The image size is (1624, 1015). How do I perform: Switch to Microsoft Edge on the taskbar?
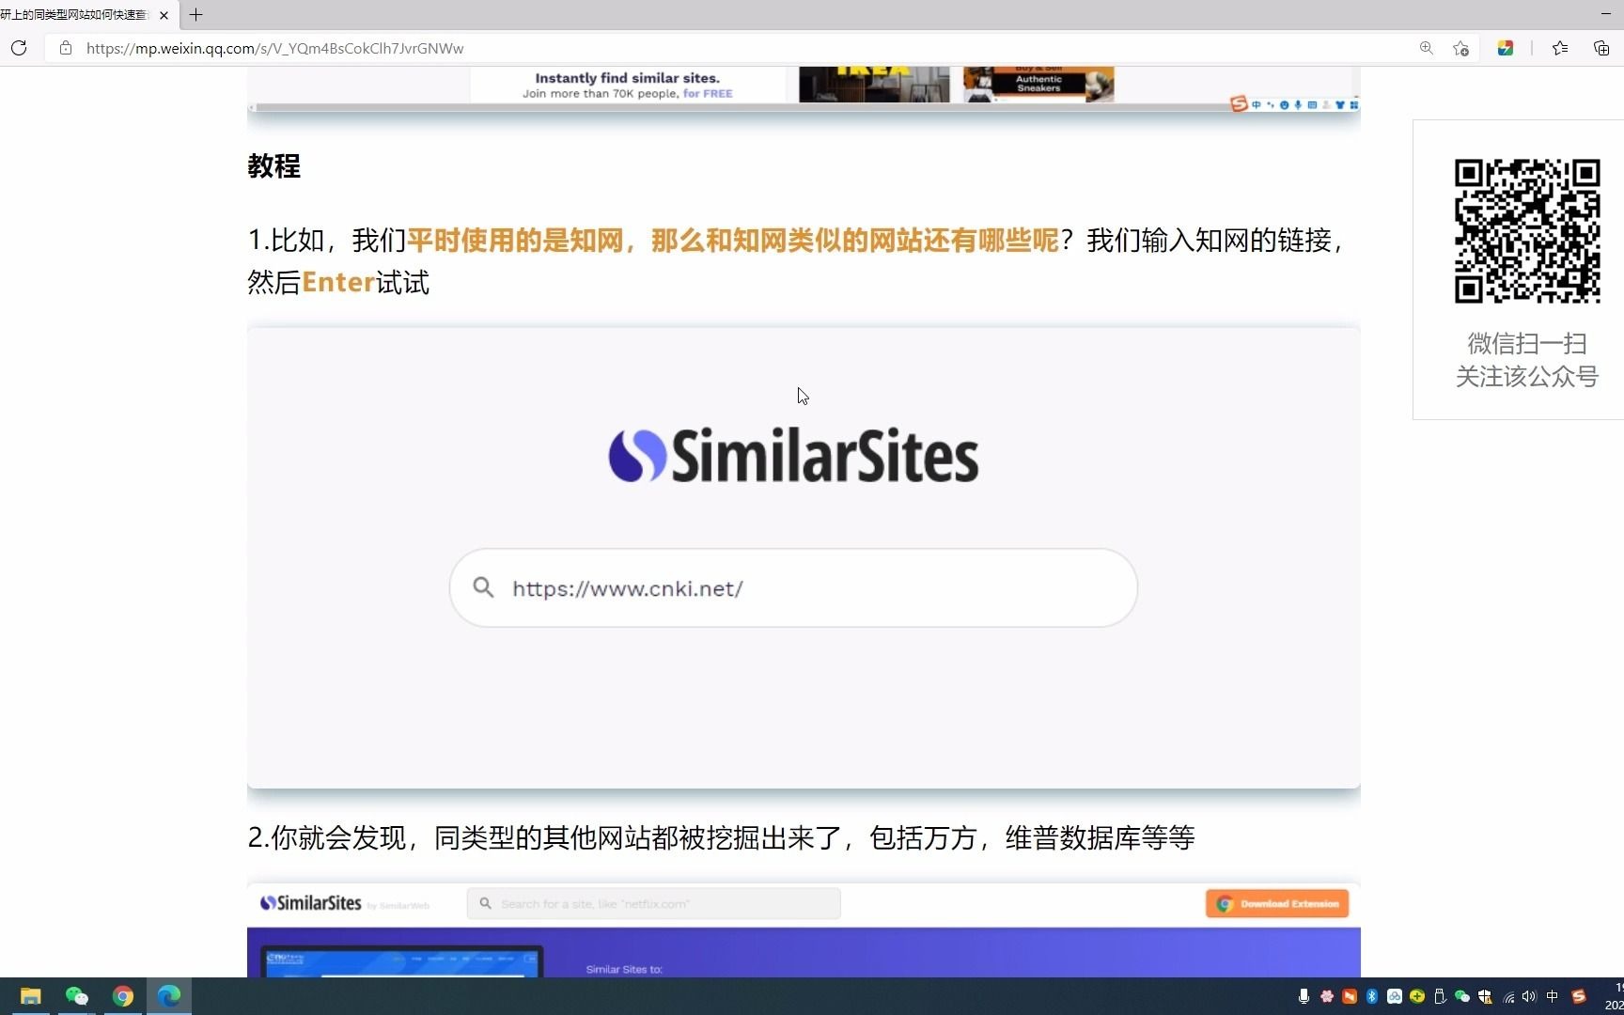169,996
